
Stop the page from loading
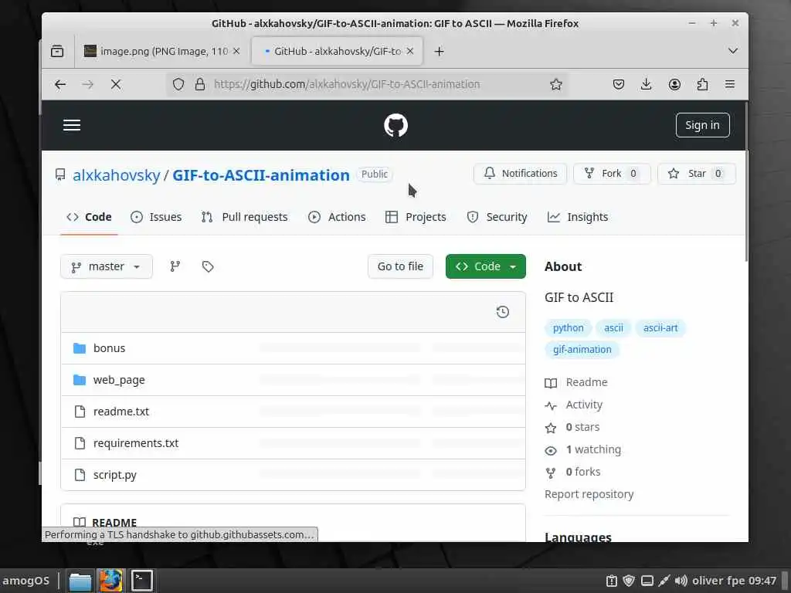[116, 84]
